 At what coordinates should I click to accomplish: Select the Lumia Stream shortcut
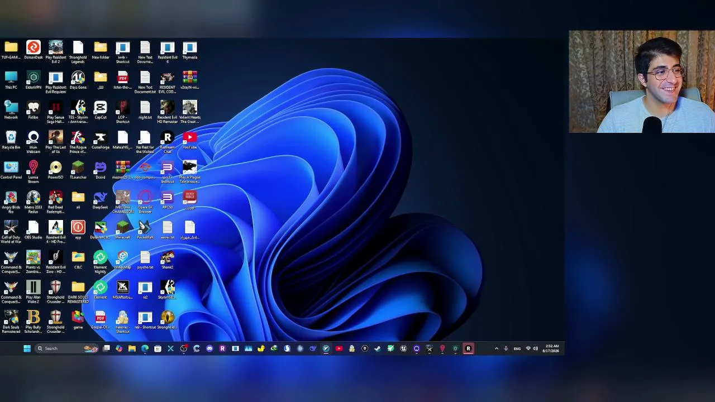pos(34,172)
